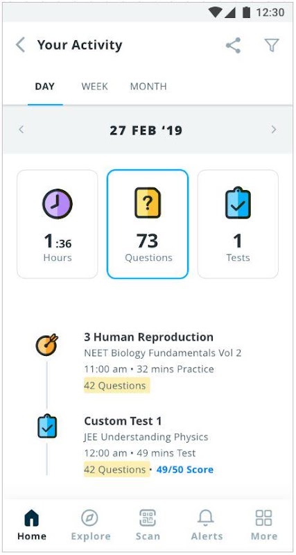Select the DAY tab
The height and width of the screenshot is (555, 296).
[x=45, y=86]
